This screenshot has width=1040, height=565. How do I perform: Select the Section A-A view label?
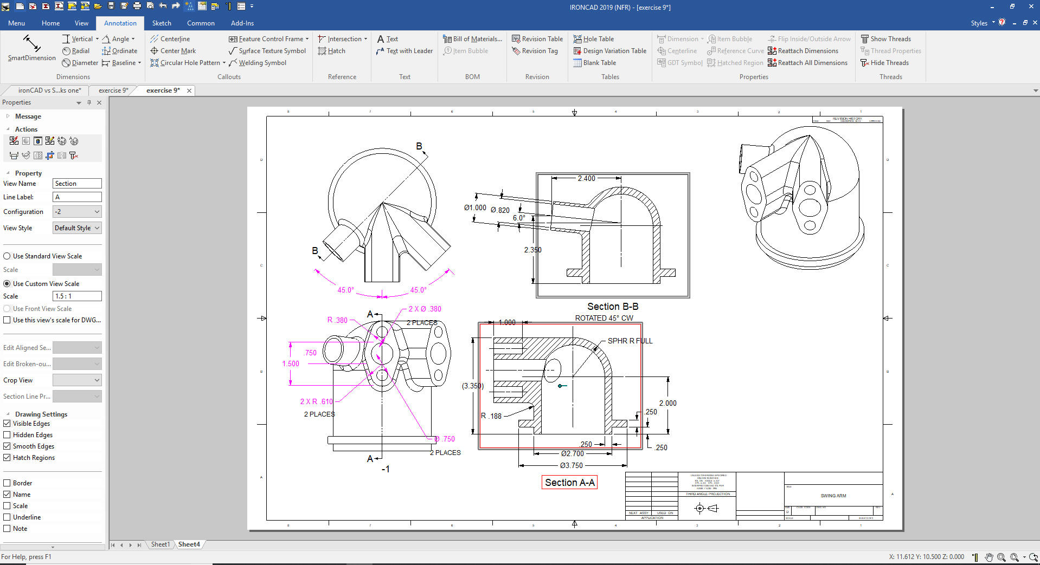tap(569, 483)
